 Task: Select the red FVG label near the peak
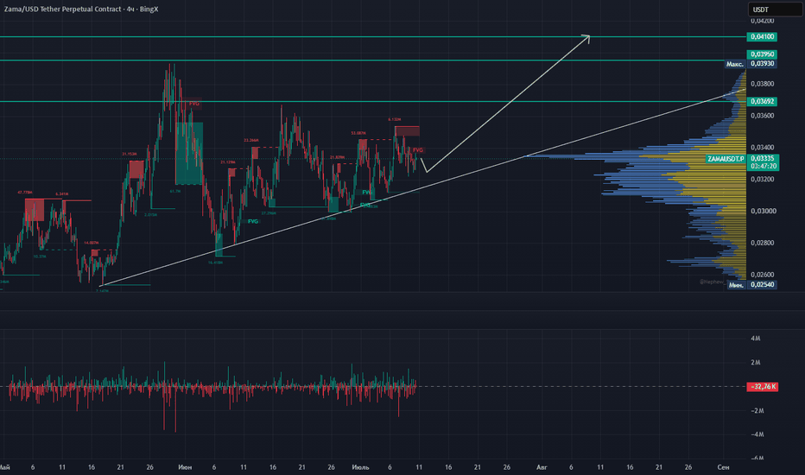click(194, 104)
